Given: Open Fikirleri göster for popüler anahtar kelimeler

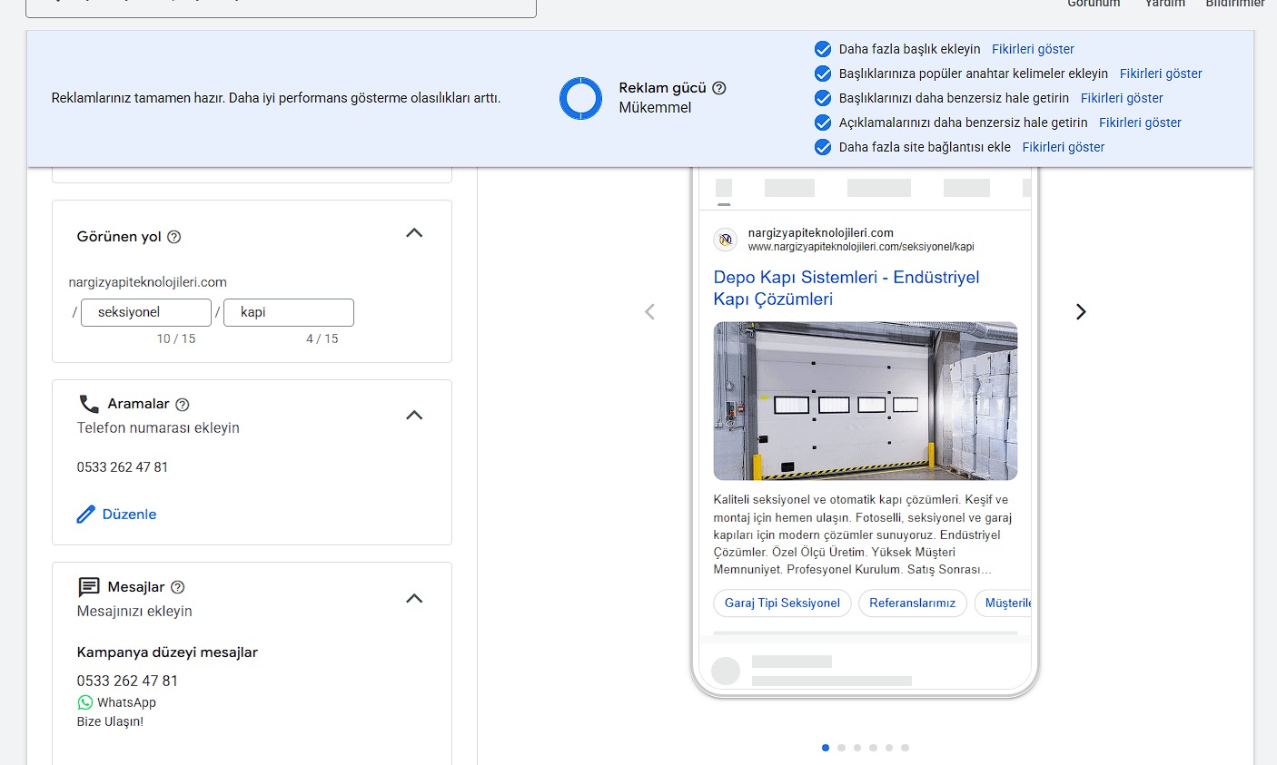Looking at the screenshot, I should [1161, 74].
